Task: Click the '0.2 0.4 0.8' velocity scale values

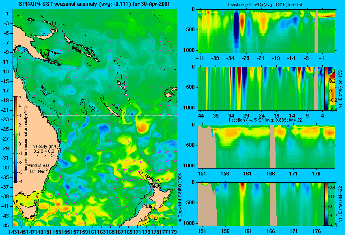Action: pyautogui.click(x=44, y=151)
